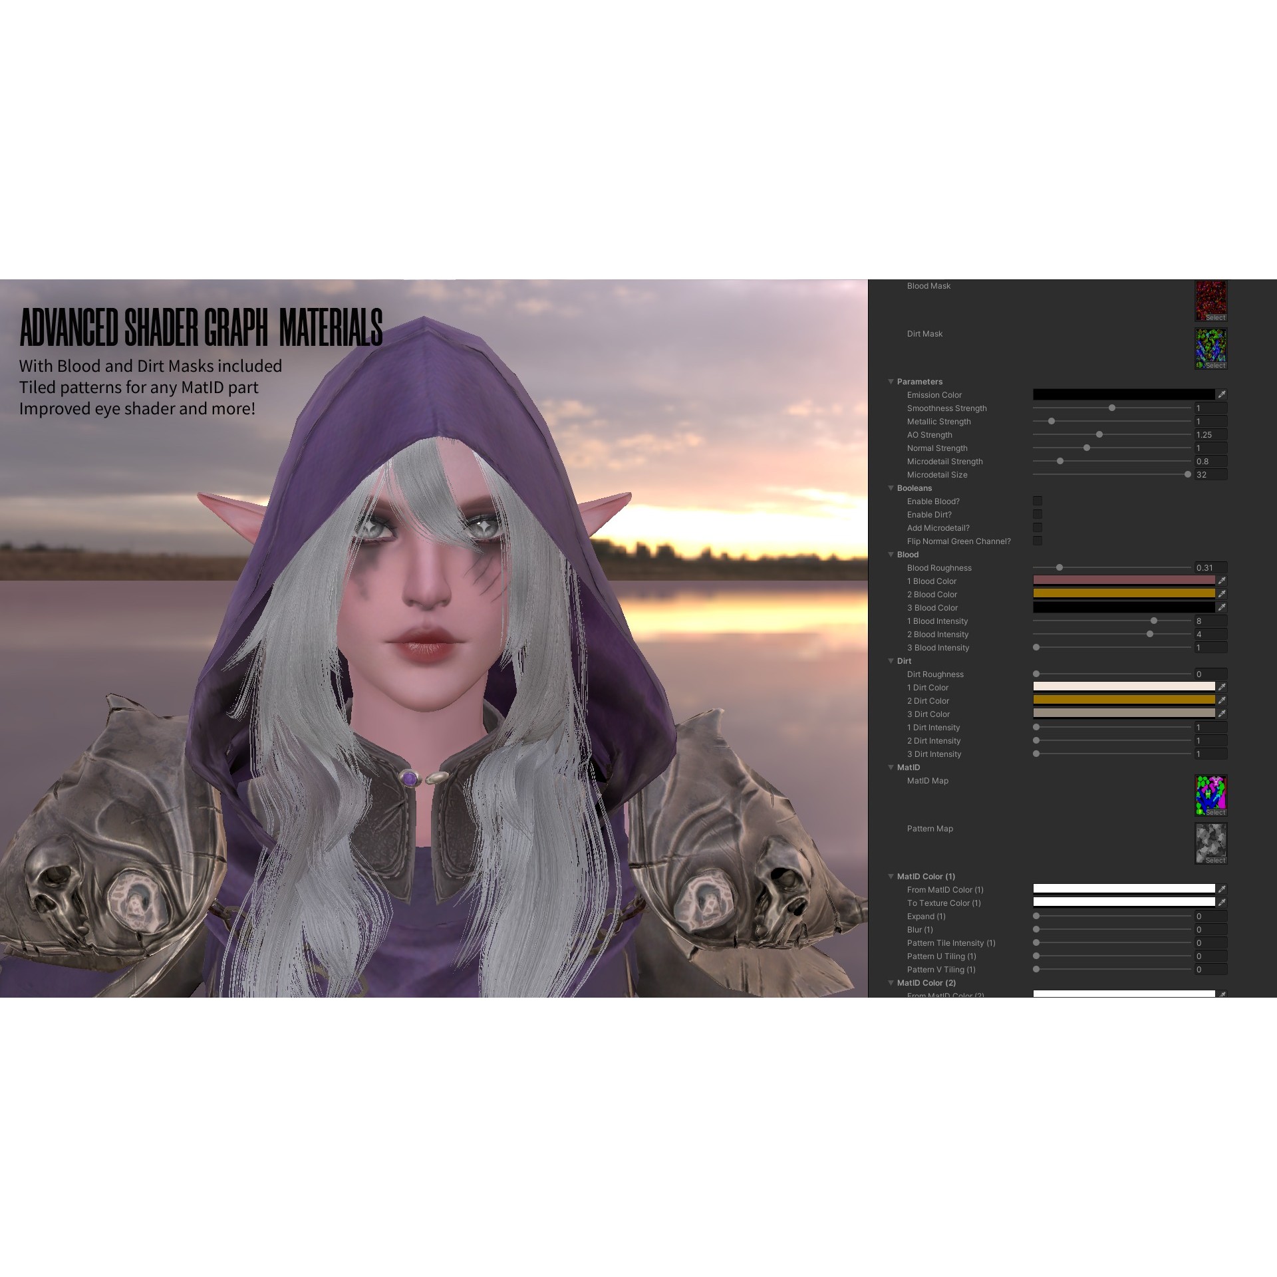Toggle the Flip Normal Green Channel? checkbox

[1038, 541]
